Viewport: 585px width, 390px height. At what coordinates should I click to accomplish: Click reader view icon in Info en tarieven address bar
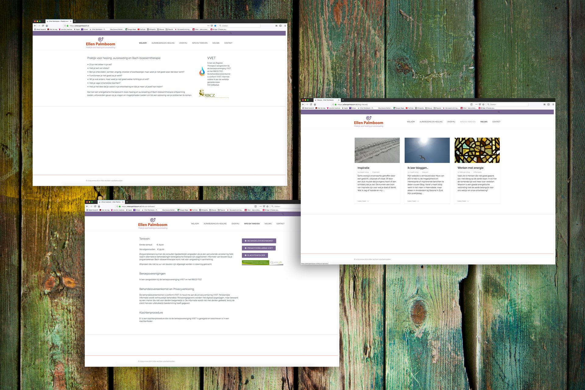(x=256, y=206)
